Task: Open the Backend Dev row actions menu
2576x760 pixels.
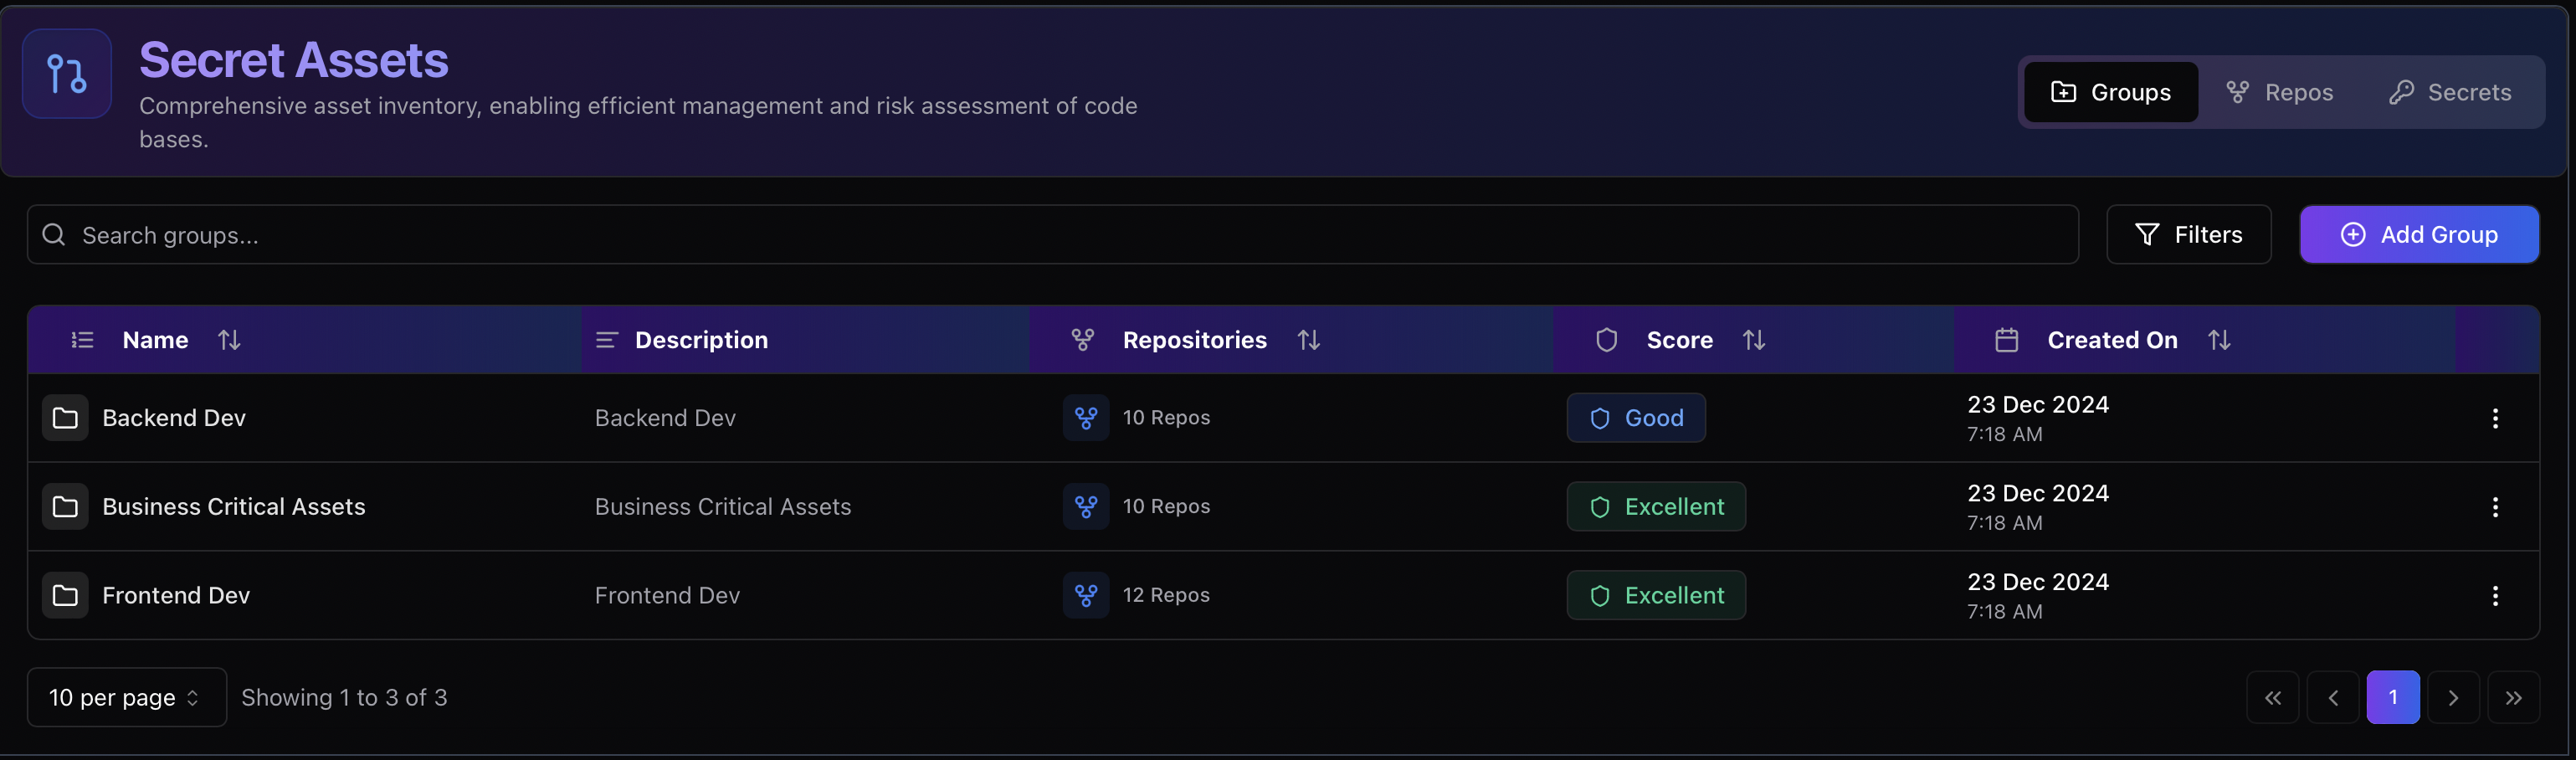Action: 2494,418
